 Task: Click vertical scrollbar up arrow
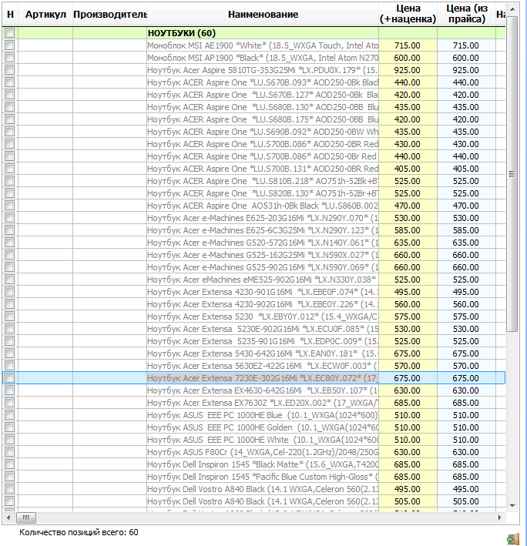[512, 9]
